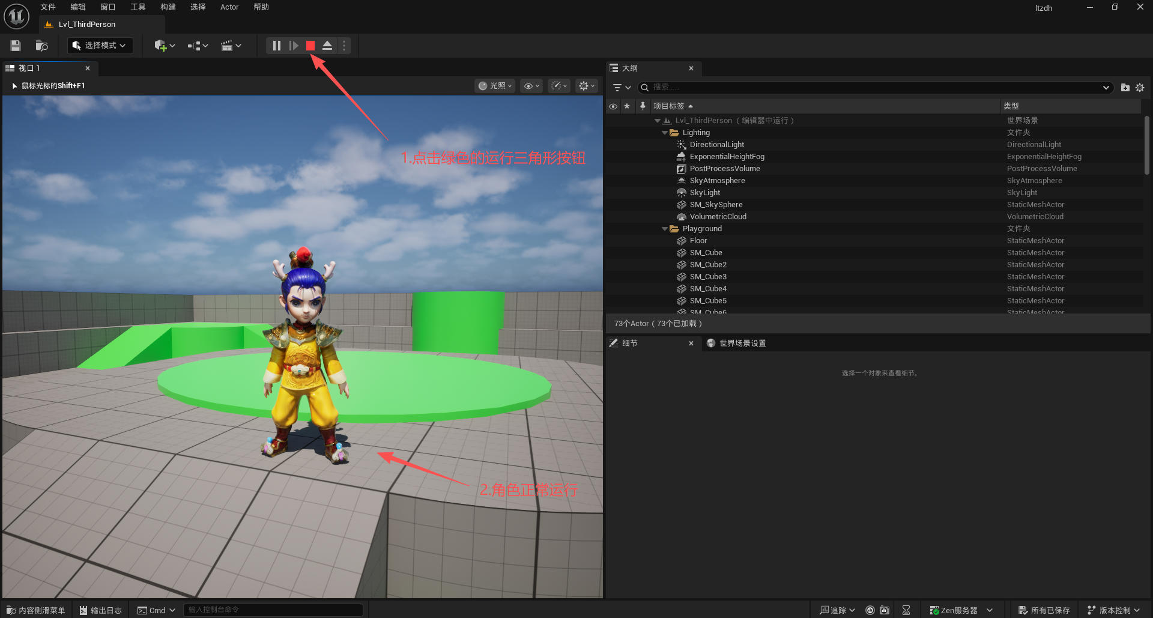Image resolution: width=1153 pixels, height=618 pixels.
Task: Open the 光照 view mode dropdown
Action: [x=495, y=86]
